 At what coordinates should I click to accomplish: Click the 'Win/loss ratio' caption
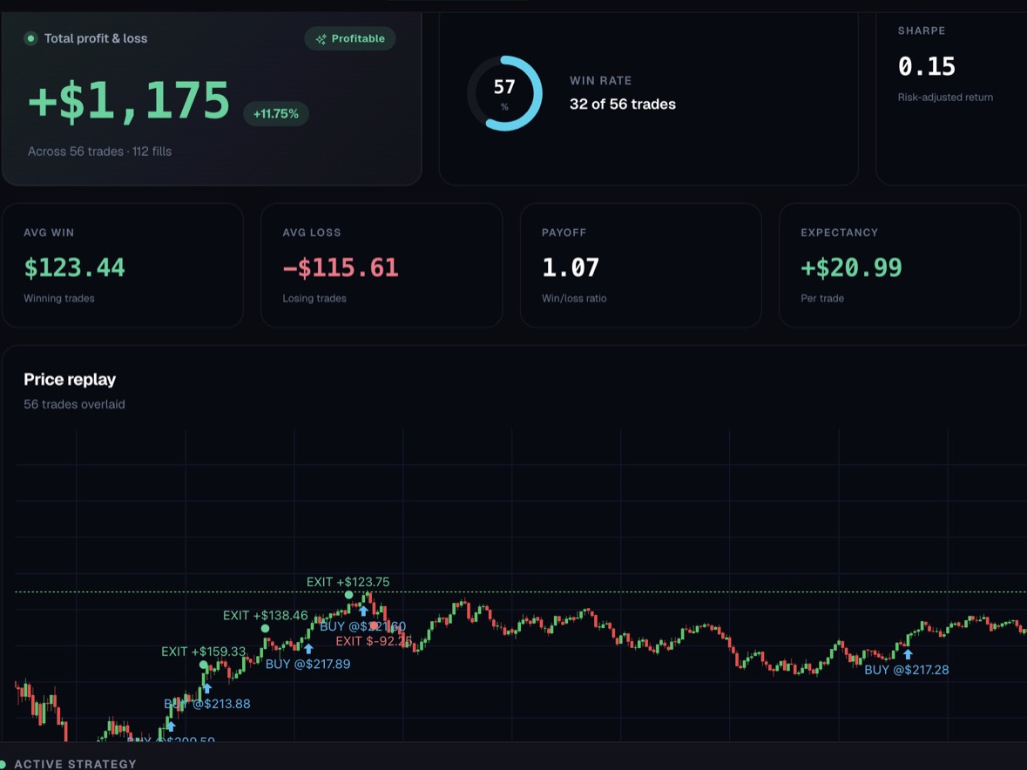click(x=574, y=299)
